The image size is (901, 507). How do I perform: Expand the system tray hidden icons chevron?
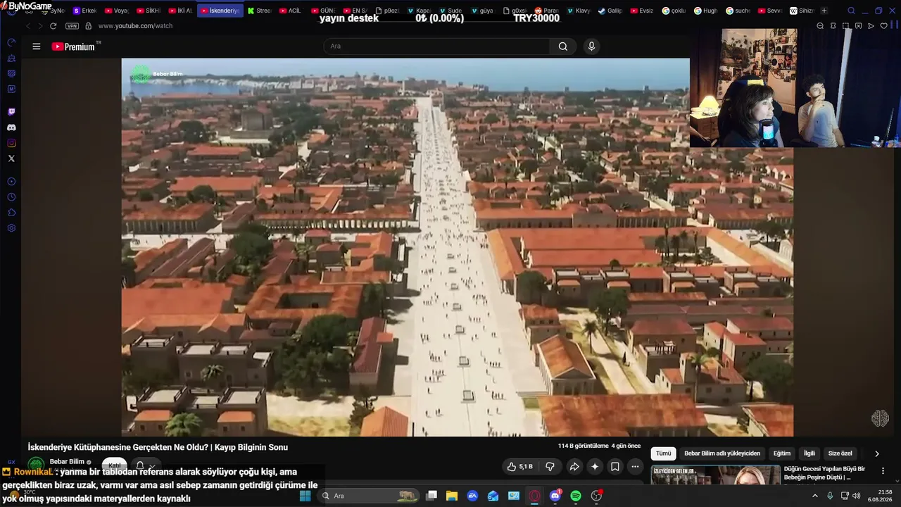pos(815,496)
